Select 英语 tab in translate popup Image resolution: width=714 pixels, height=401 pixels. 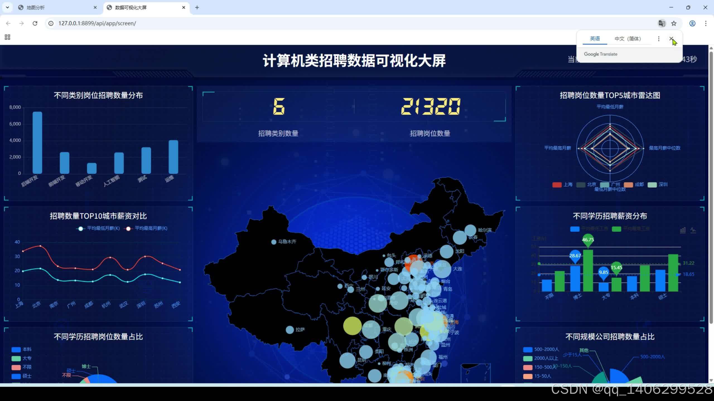click(x=595, y=39)
